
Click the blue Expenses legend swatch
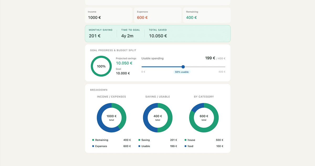point(93,146)
